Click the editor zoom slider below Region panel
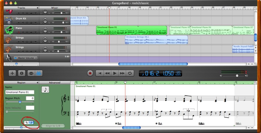This screenshot has height=133, width=261. (x=21, y=128)
